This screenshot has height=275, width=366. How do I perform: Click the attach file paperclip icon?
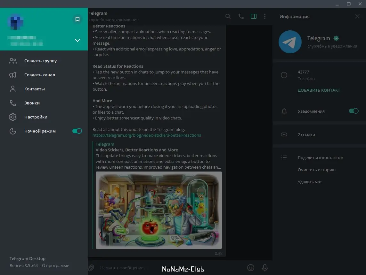(91, 268)
